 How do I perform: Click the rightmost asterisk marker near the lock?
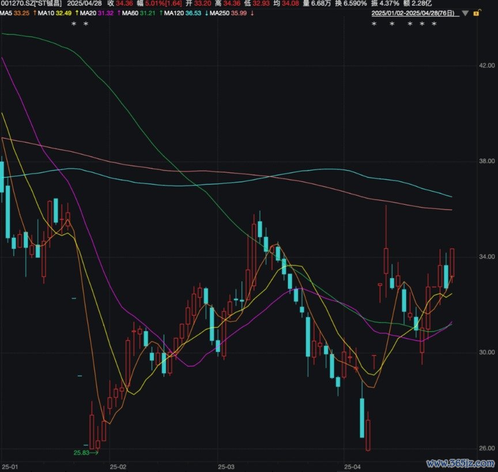tap(434, 24)
